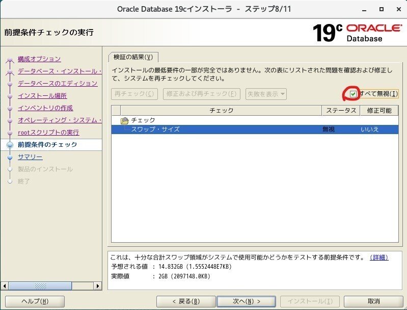
Task: Click the sidebar scrollbar left arrow
Action: (x=5, y=286)
